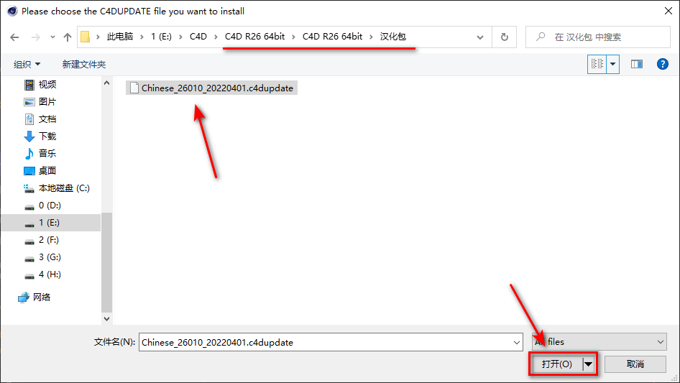Click the forward navigation arrow
This screenshot has height=383, width=680.
pyautogui.click(x=35, y=37)
